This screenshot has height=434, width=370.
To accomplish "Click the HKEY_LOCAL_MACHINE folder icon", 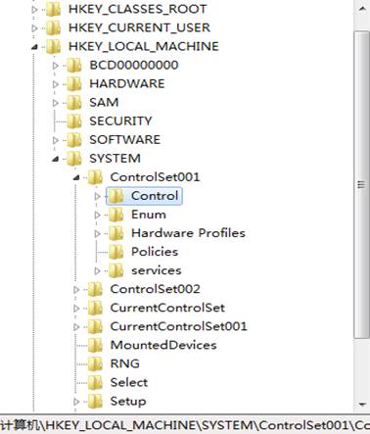I will pos(53,46).
